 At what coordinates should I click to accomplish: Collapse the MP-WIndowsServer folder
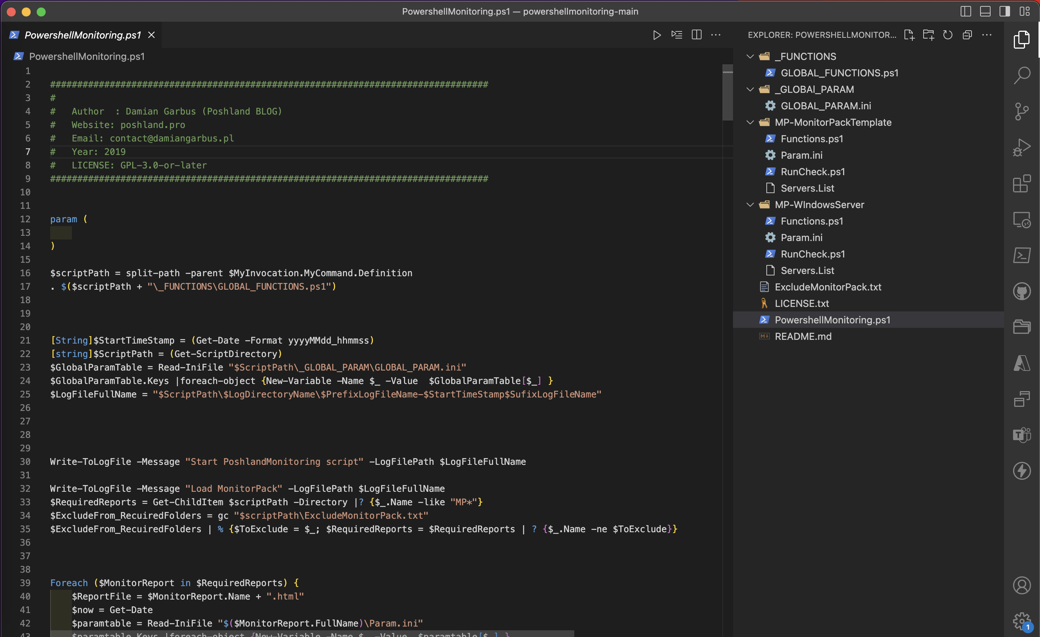[750, 205]
